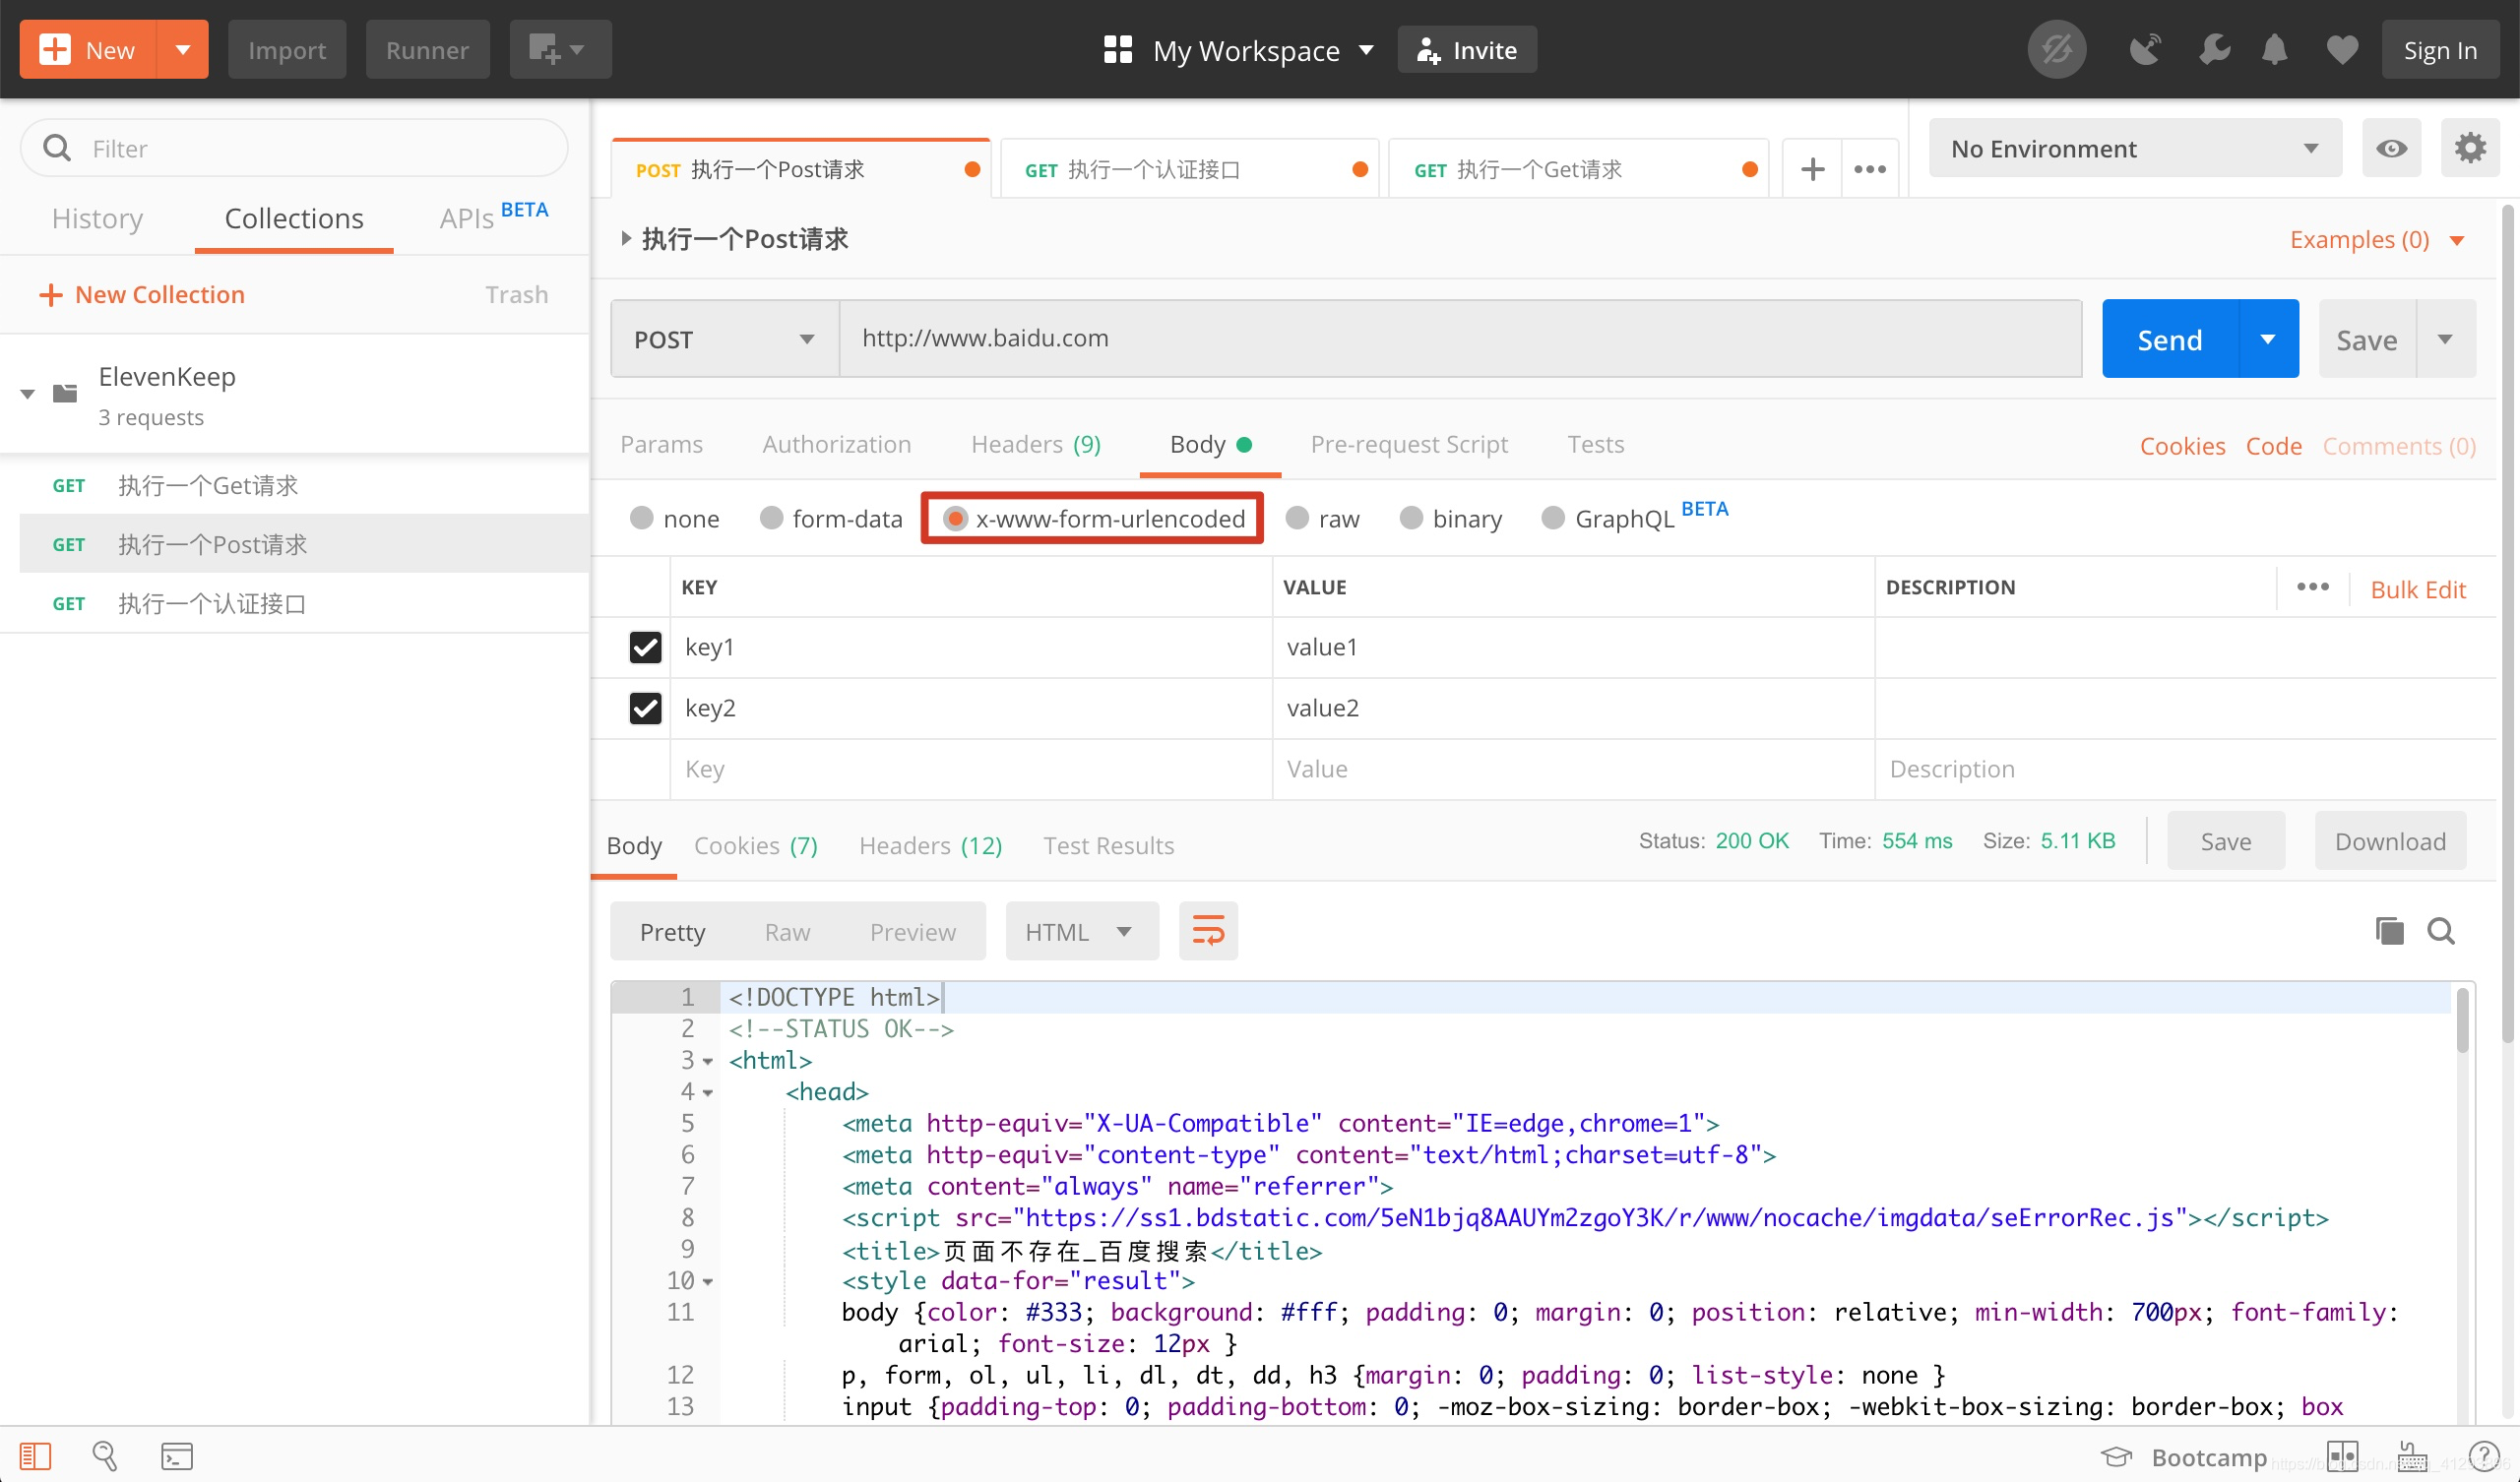This screenshot has width=2520, height=1482.
Task: Open the Send button dropdown arrow
Action: pos(2268,339)
